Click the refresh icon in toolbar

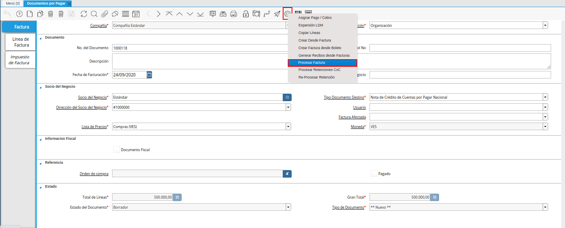point(84,14)
